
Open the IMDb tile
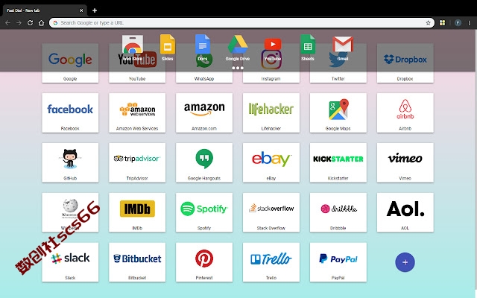click(137, 212)
